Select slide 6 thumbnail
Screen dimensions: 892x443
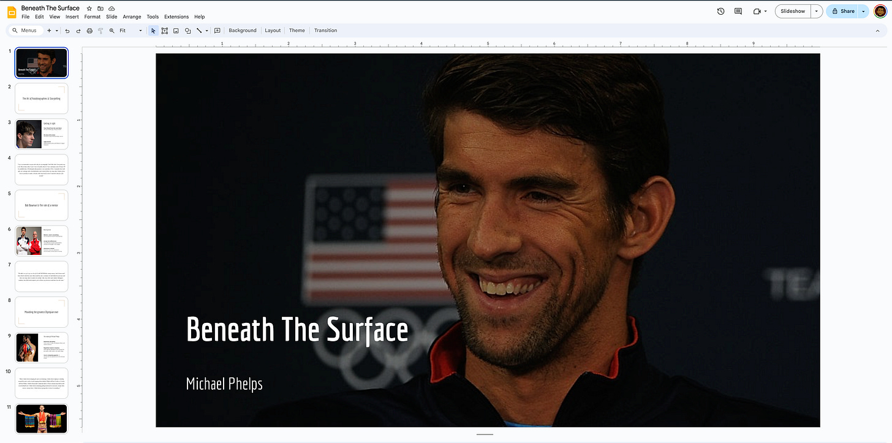click(x=42, y=241)
